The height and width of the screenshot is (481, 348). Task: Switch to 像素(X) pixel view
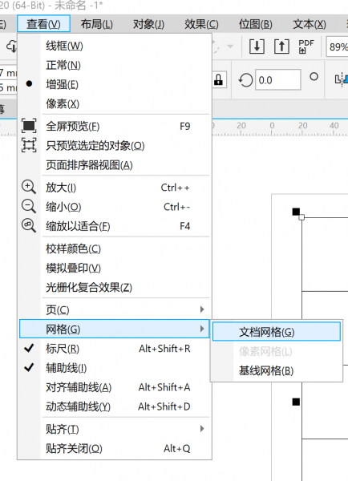115,103
